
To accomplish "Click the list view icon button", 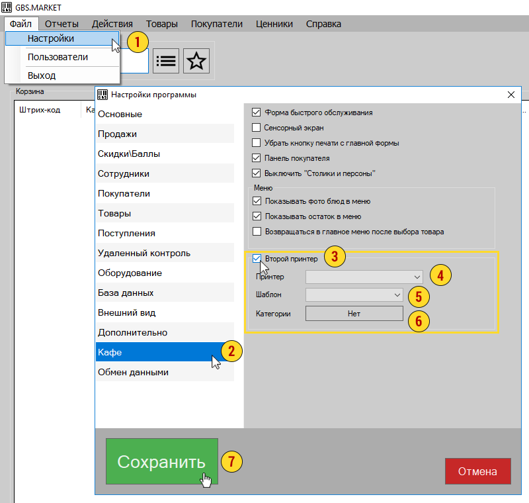I will pyautogui.click(x=166, y=61).
